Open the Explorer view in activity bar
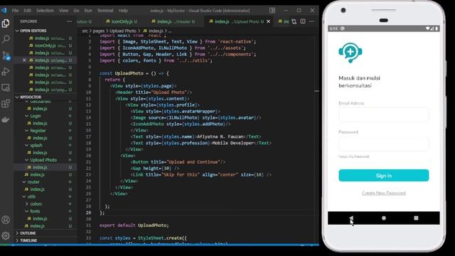Screen dimensions: 455x256 click(6, 23)
